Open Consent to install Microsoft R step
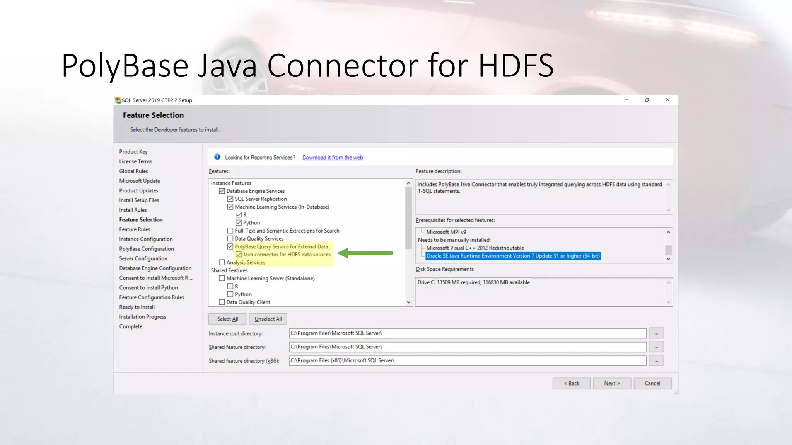Screen dimensions: 792x445 pyautogui.click(x=156, y=278)
